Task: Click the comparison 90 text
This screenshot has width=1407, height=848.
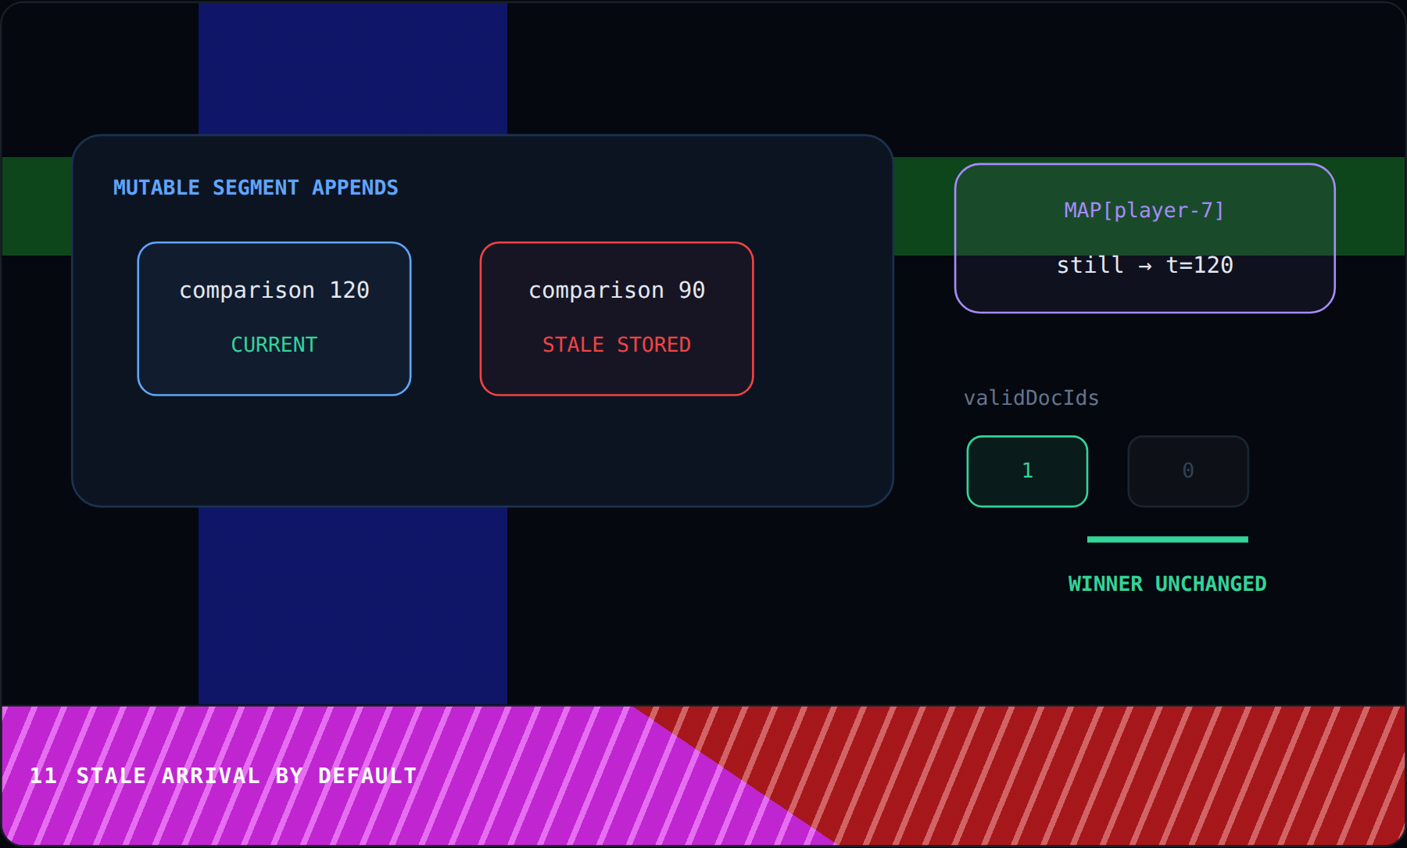Action: [x=617, y=290]
